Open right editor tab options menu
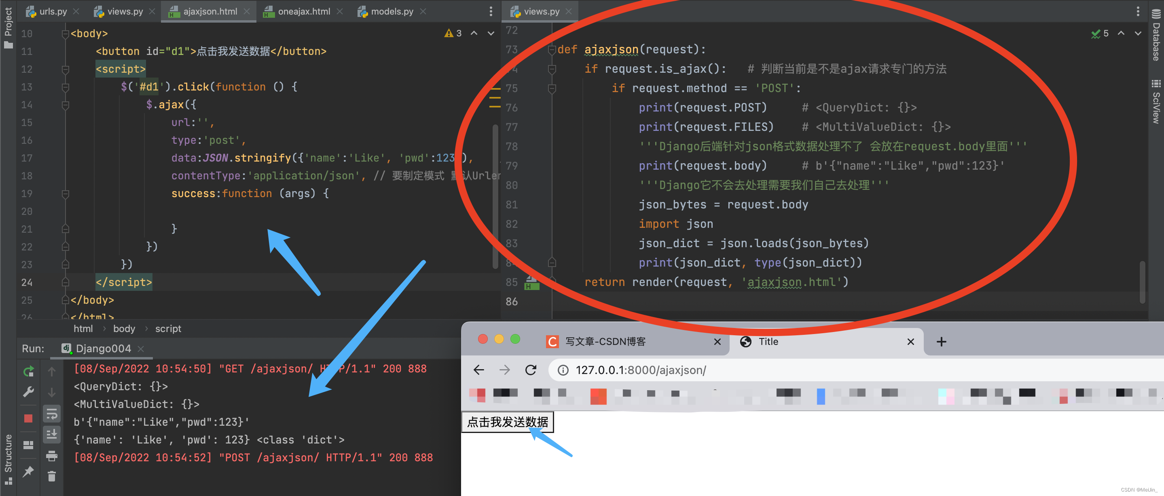Screen dimensions: 1164x496 1138,11
